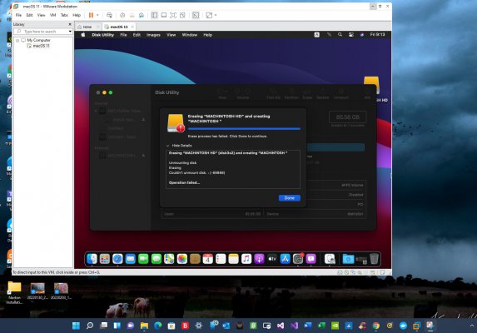Open Chrome from the Windows taskbar
This screenshot has width=477, height=333.
376,326
